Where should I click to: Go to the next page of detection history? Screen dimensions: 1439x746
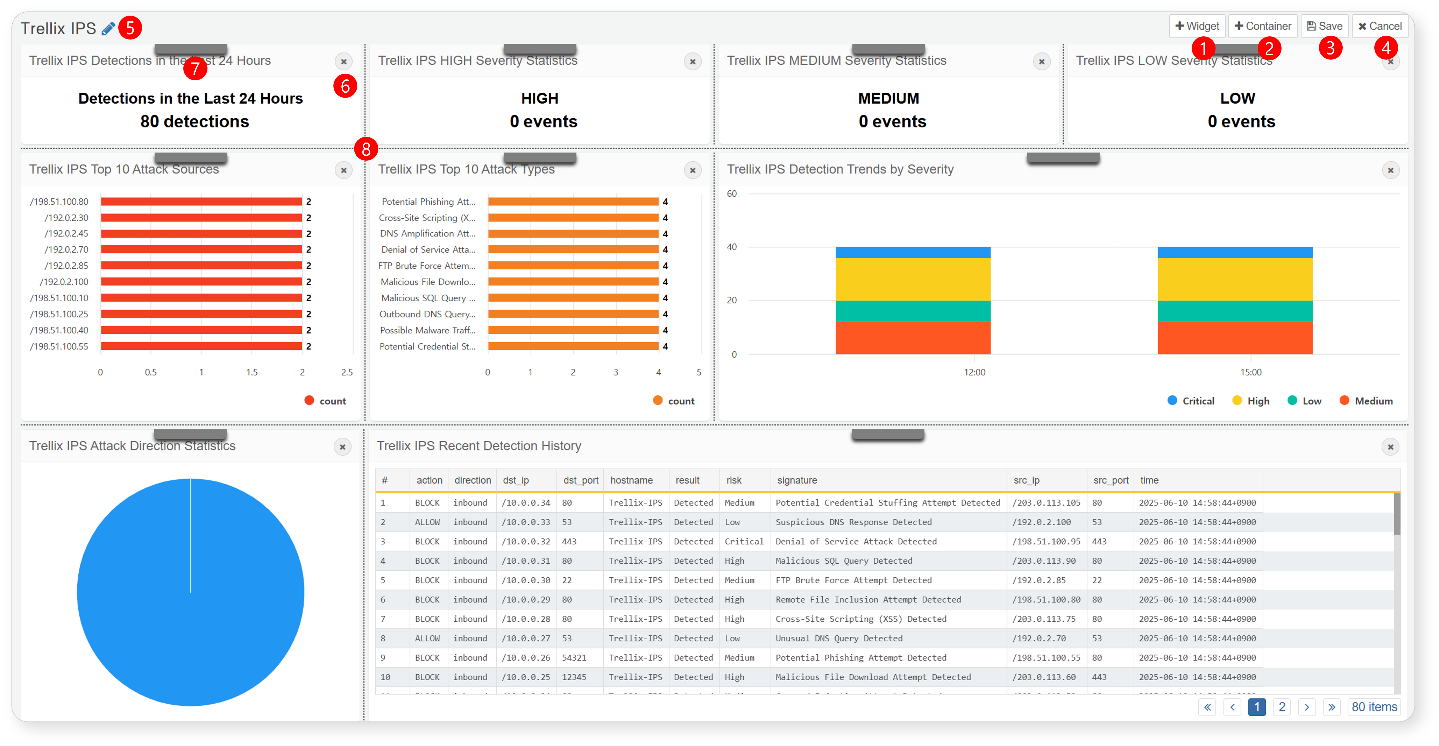(x=1307, y=707)
